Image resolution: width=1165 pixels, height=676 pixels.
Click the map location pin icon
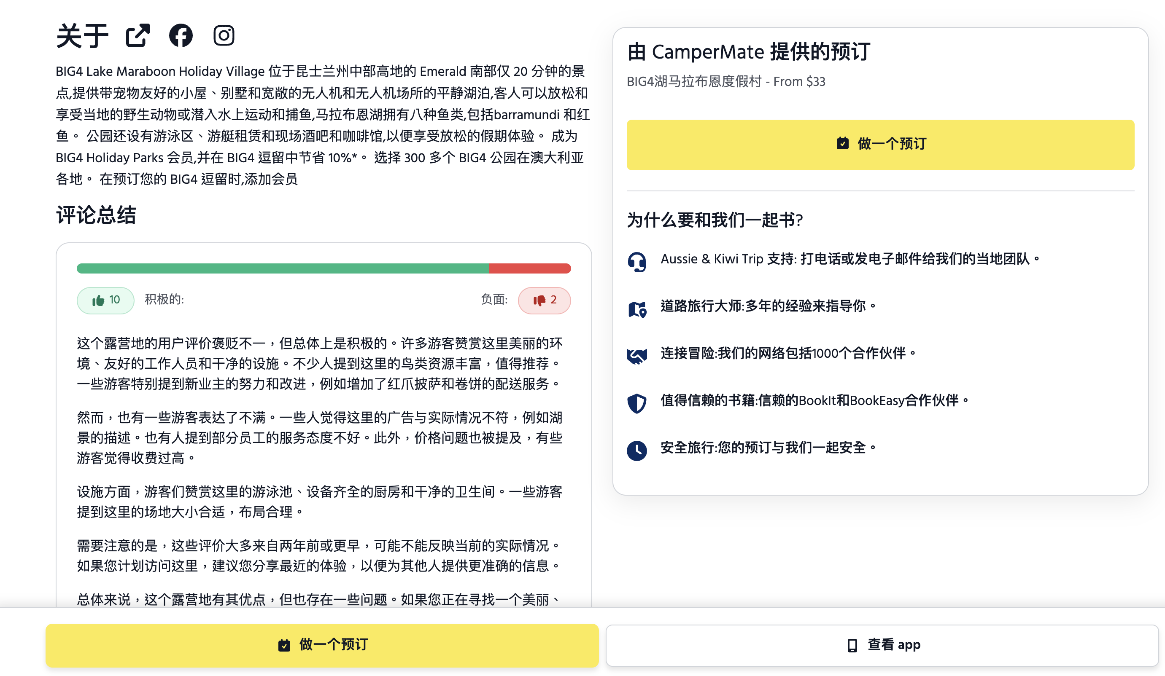tap(637, 309)
